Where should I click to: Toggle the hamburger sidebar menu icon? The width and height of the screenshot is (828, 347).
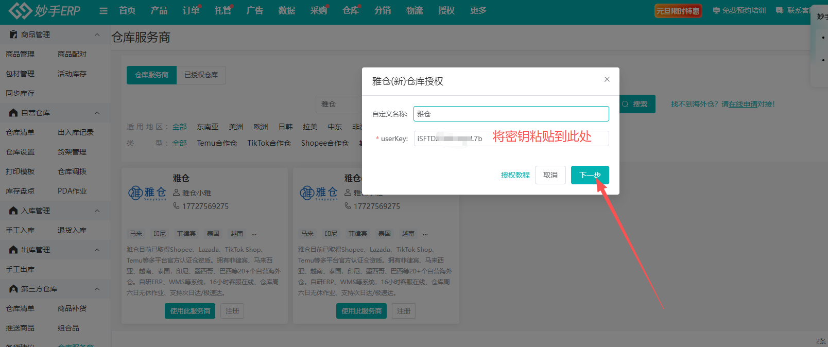104,11
